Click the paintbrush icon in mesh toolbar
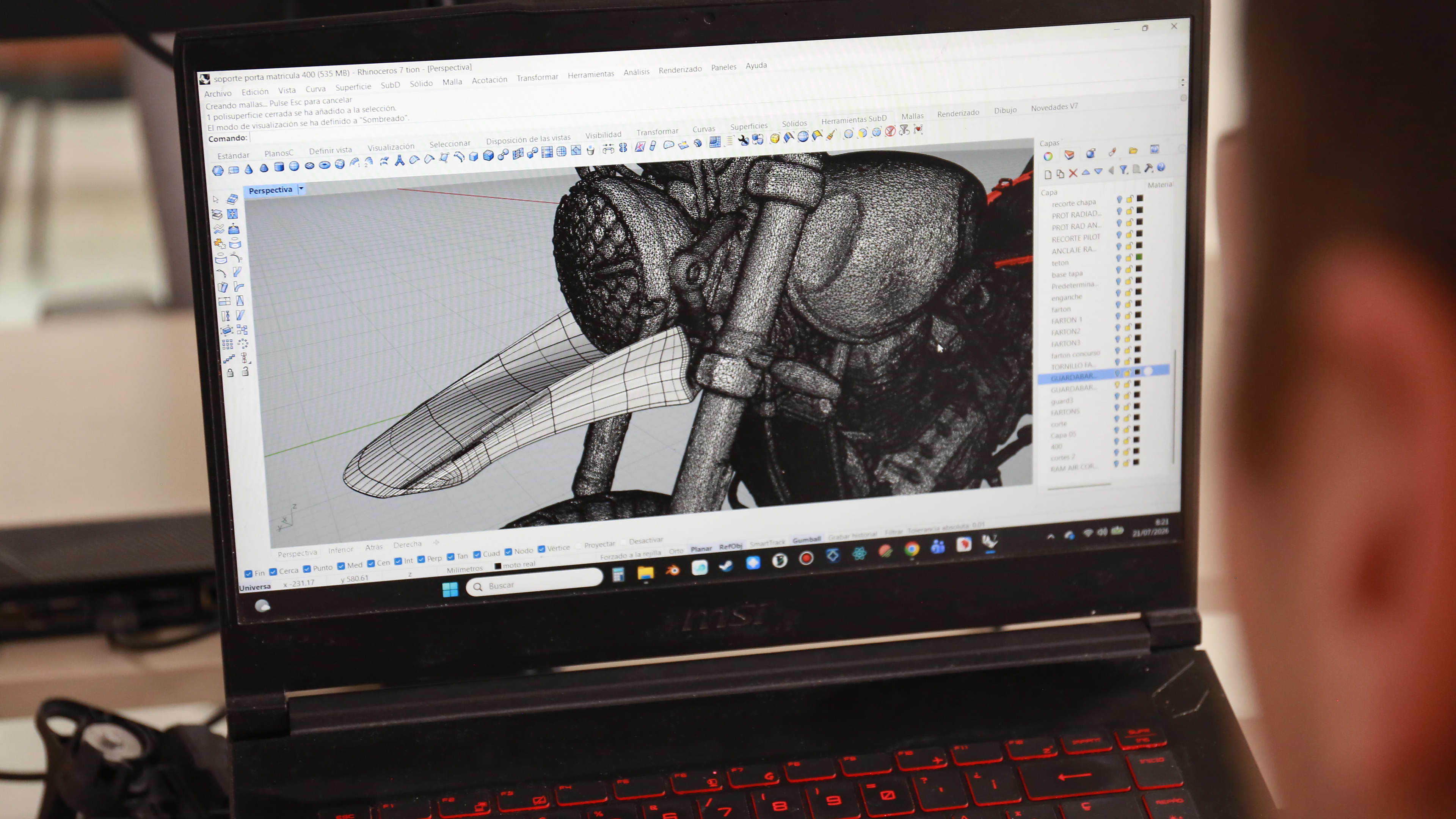This screenshot has width=1456, height=819. [831, 135]
